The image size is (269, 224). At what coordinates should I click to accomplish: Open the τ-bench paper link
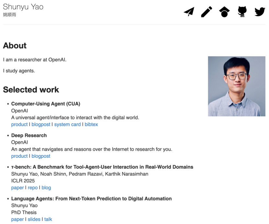pos(17,188)
